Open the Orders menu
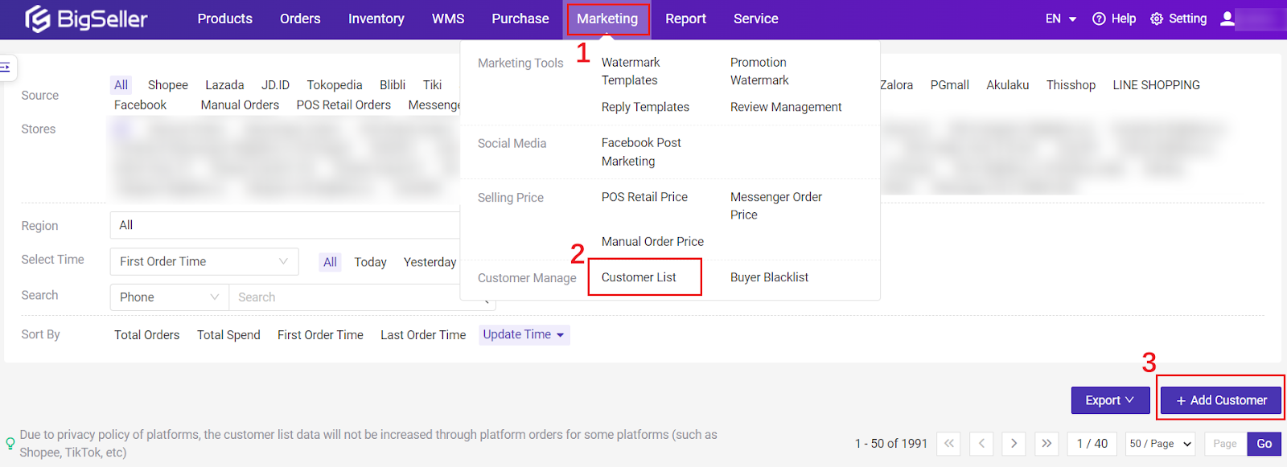The height and width of the screenshot is (467, 1287). pos(300,18)
